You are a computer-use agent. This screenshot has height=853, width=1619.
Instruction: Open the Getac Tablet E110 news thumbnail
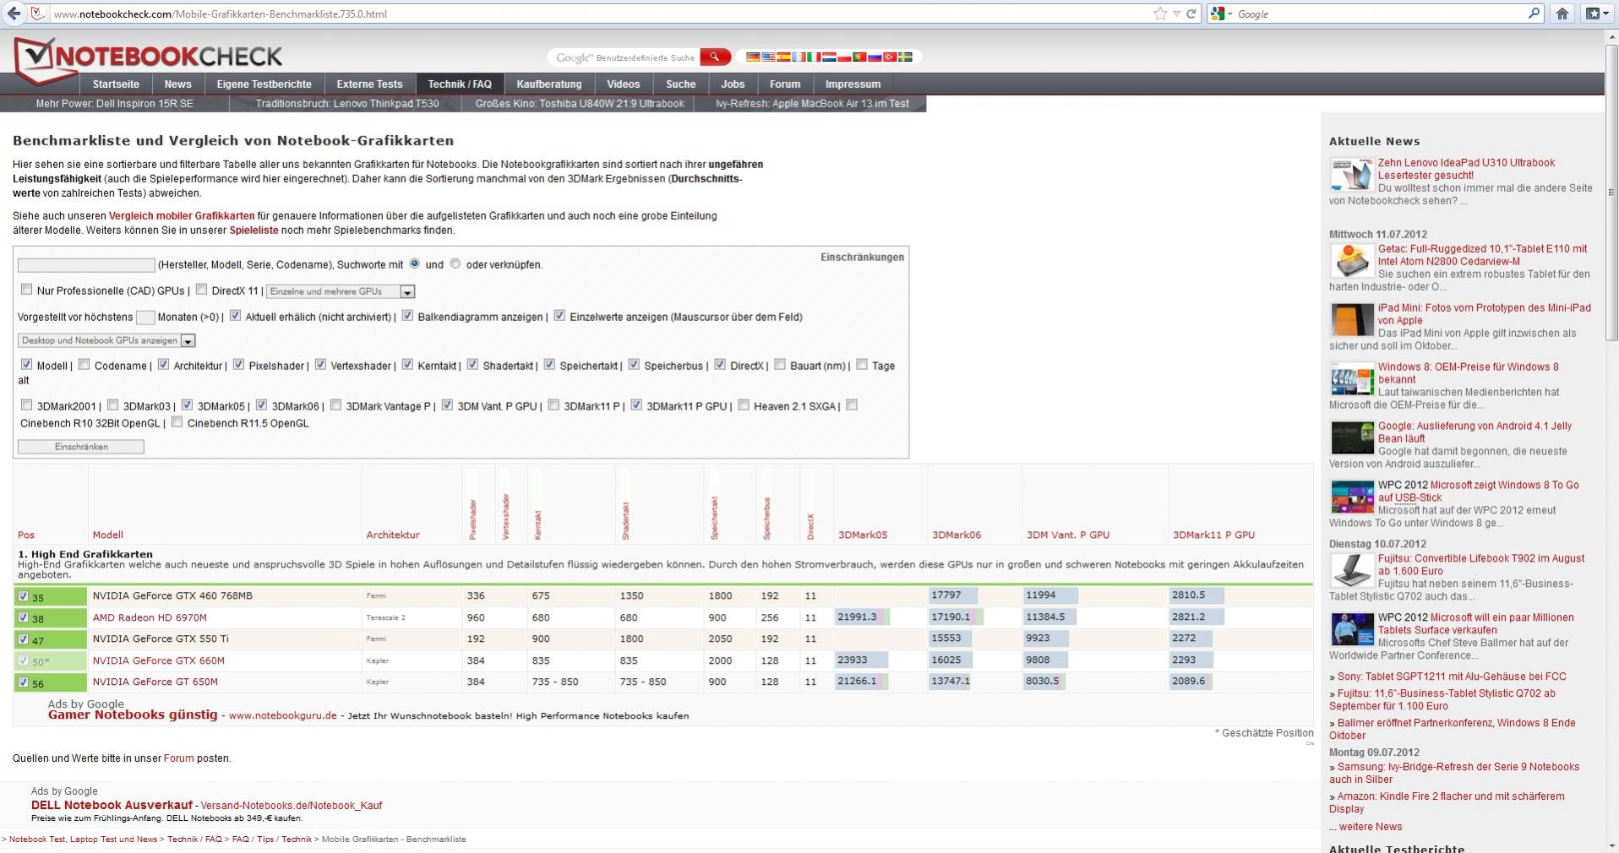(1352, 261)
